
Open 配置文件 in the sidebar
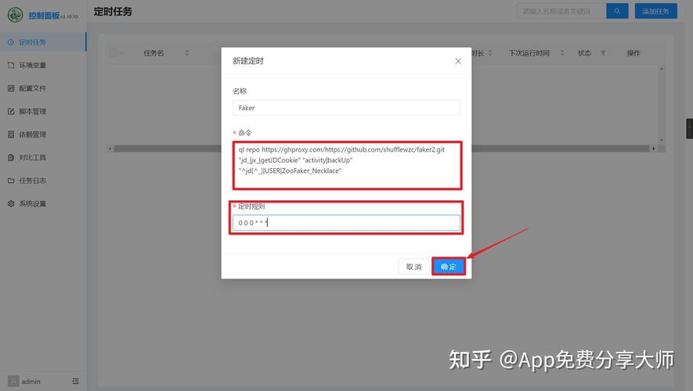pos(43,88)
